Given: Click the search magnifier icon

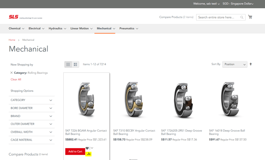Looking at the screenshot, I should 242,17.
